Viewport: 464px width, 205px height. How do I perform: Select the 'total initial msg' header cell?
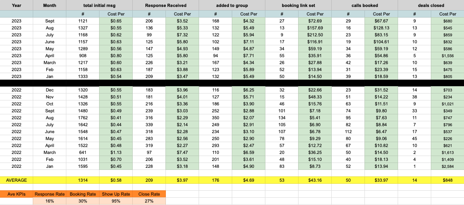(100, 5)
